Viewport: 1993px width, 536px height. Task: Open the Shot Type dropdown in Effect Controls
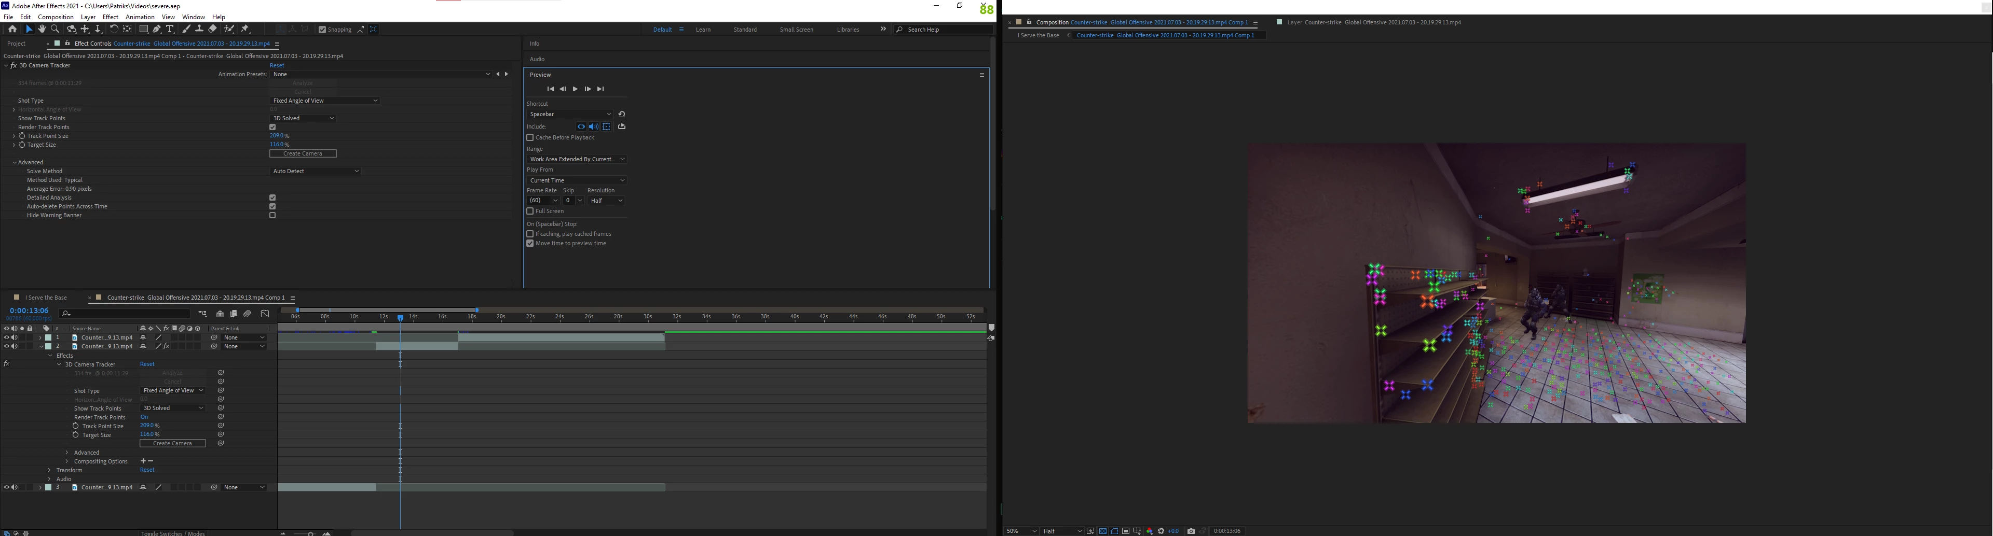tap(324, 101)
